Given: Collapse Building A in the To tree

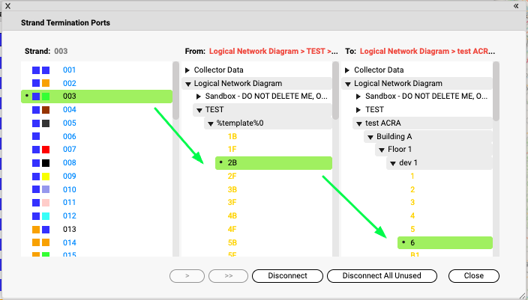Looking at the screenshot, I should tap(370, 137).
